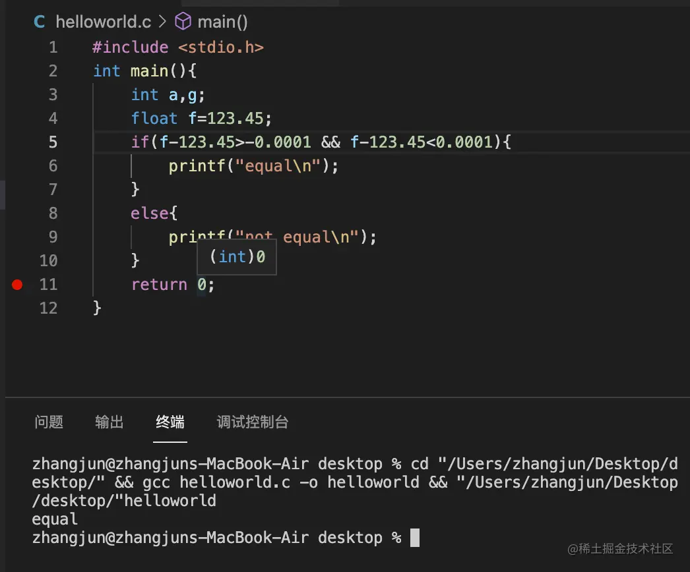
Task: Click the (int)0 hover tooltip
Action: click(237, 257)
